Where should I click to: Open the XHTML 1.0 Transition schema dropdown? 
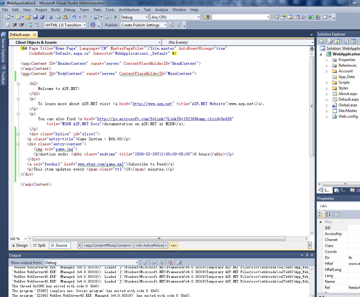click(x=85, y=25)
